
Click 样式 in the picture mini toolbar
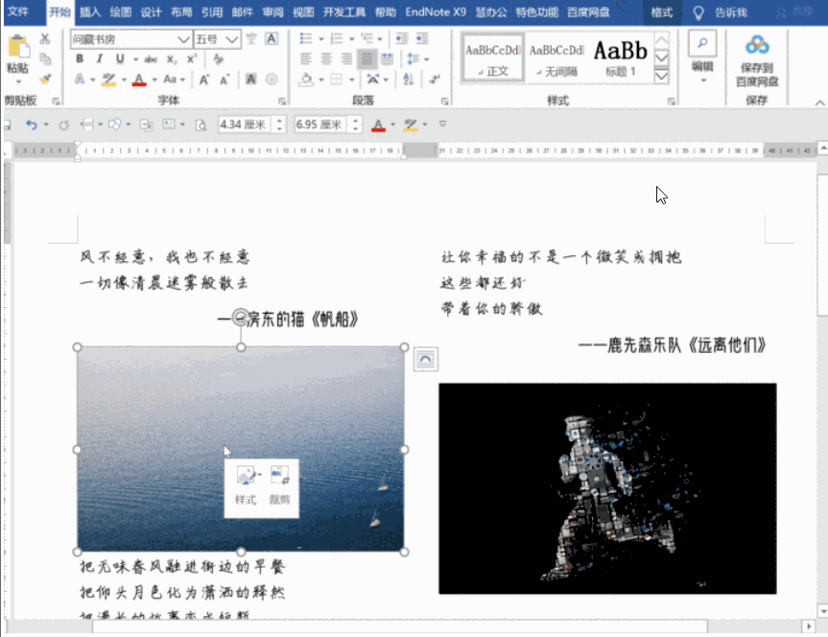point(246,486)
